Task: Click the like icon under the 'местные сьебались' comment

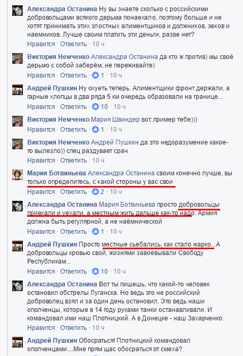Action: 95,271
